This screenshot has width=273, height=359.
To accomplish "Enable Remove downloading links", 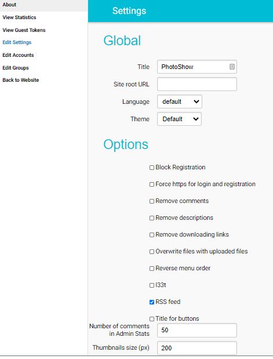I will 152,235.
